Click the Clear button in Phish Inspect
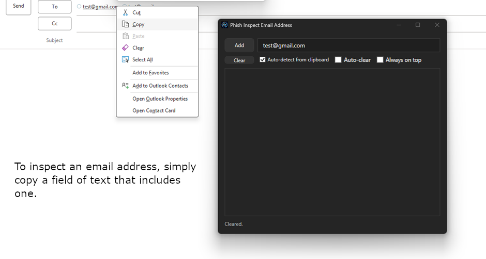The width and height of the screenshot is (486, 259). [239, 60]
